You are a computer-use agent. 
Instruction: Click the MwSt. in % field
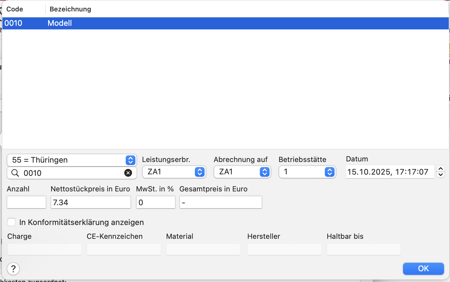point(156,202)
